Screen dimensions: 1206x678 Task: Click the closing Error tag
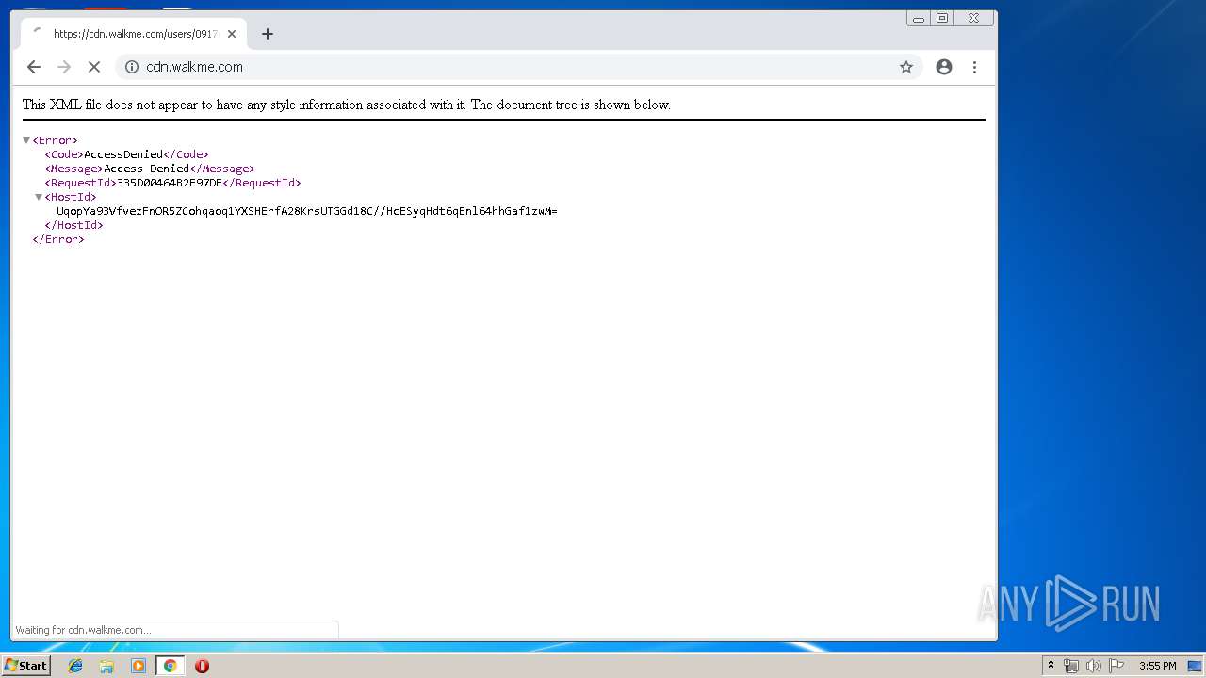[58, 239]
